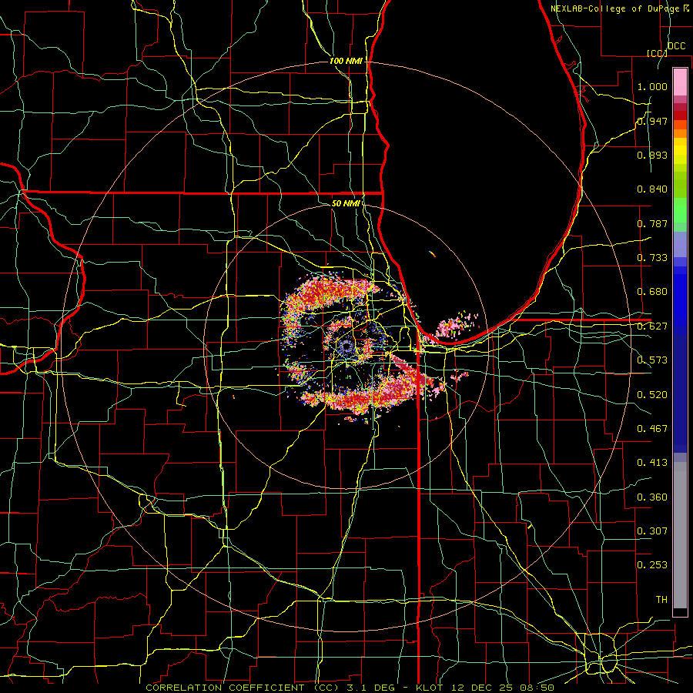
Task: Select the 0.253 legend value
Action: [x=652, y=565]
